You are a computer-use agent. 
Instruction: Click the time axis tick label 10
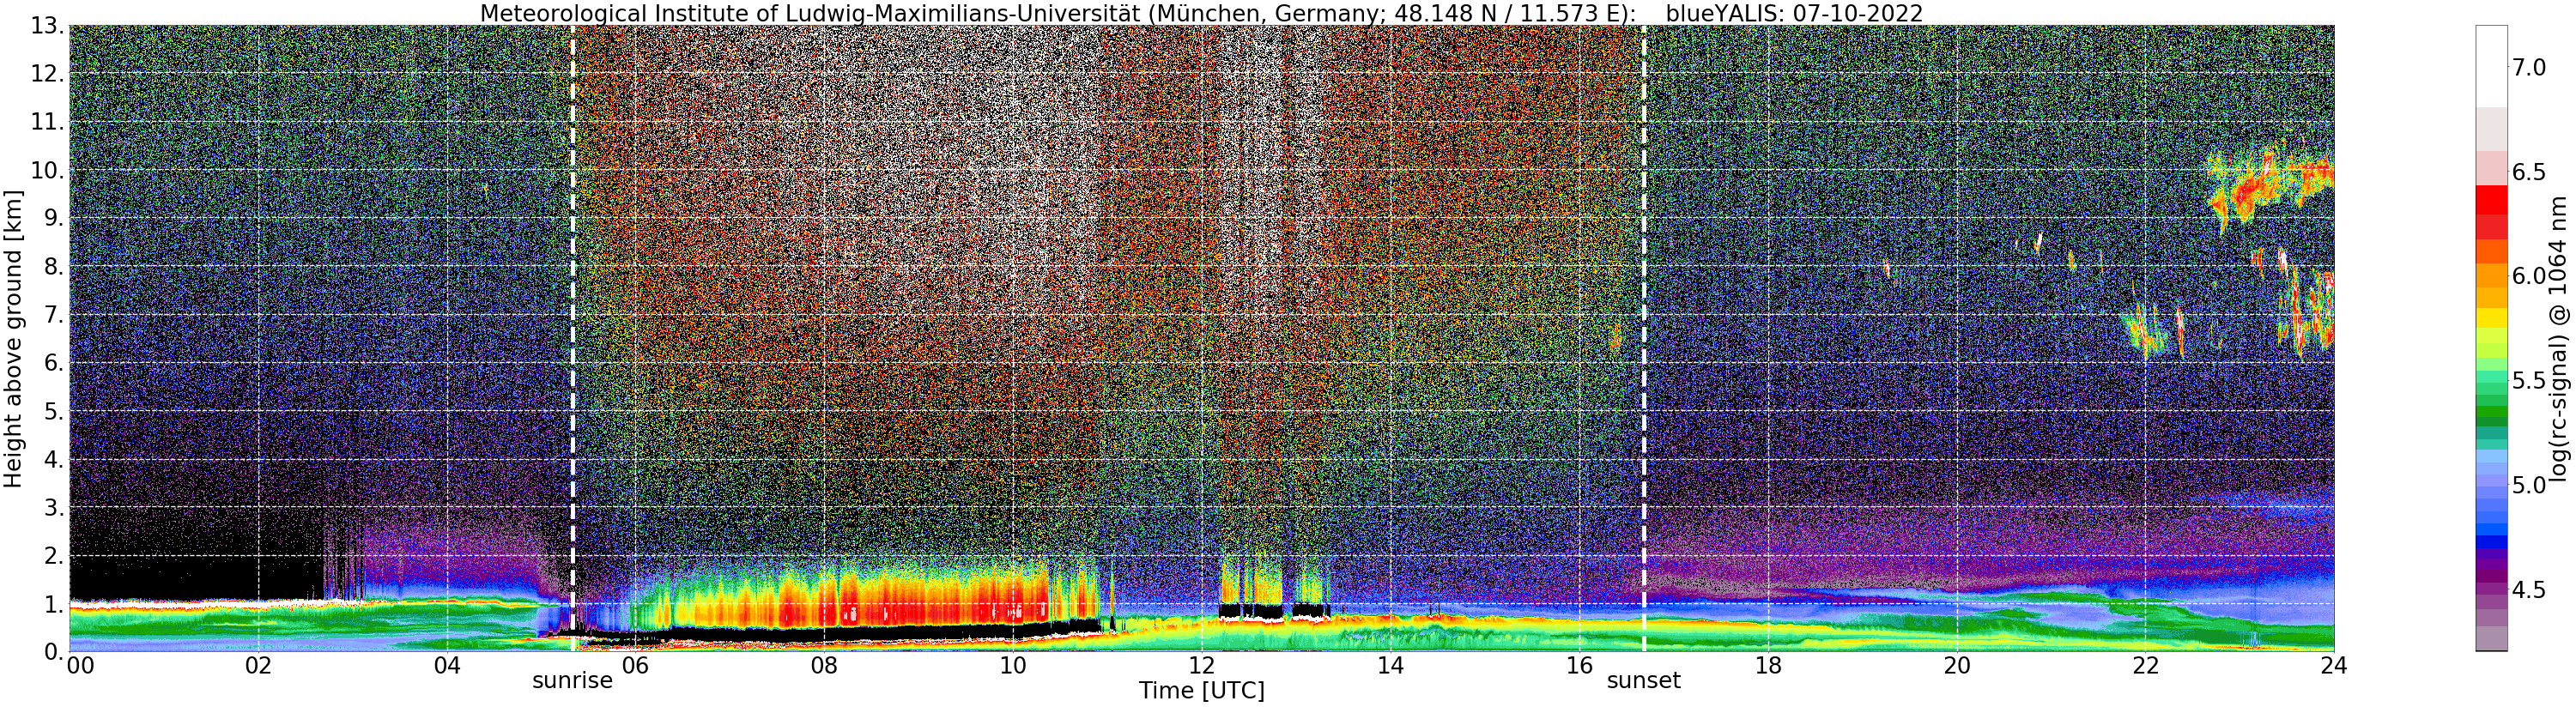tap(1013, 665)
